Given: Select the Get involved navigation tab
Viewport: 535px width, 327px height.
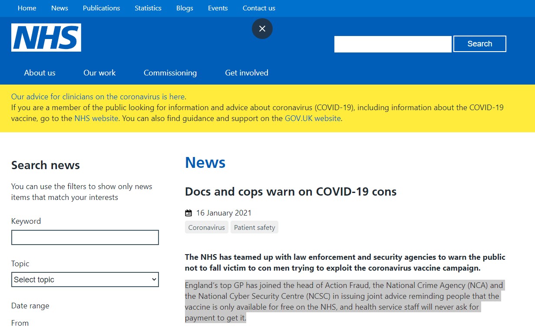Looking at the screenshot, I should coord(247,73).
